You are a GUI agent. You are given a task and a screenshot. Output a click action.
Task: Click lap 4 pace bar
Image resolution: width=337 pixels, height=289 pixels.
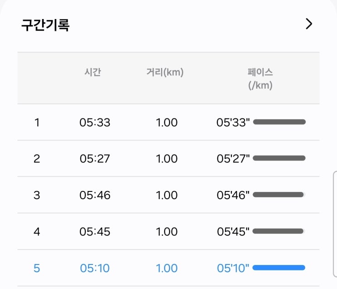(x=278, y=231)
